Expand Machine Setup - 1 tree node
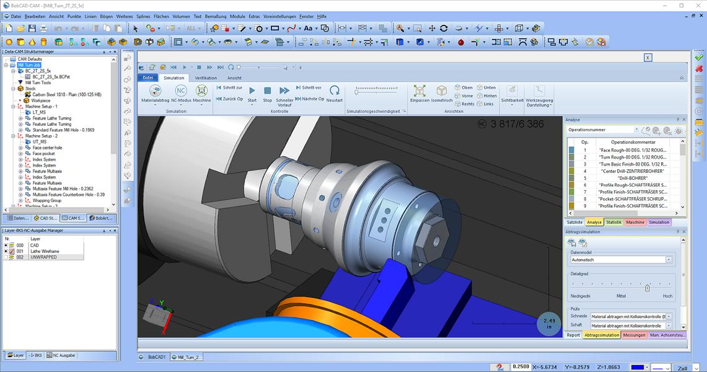This screenshot has width=707, height=372. coord(13,107)
